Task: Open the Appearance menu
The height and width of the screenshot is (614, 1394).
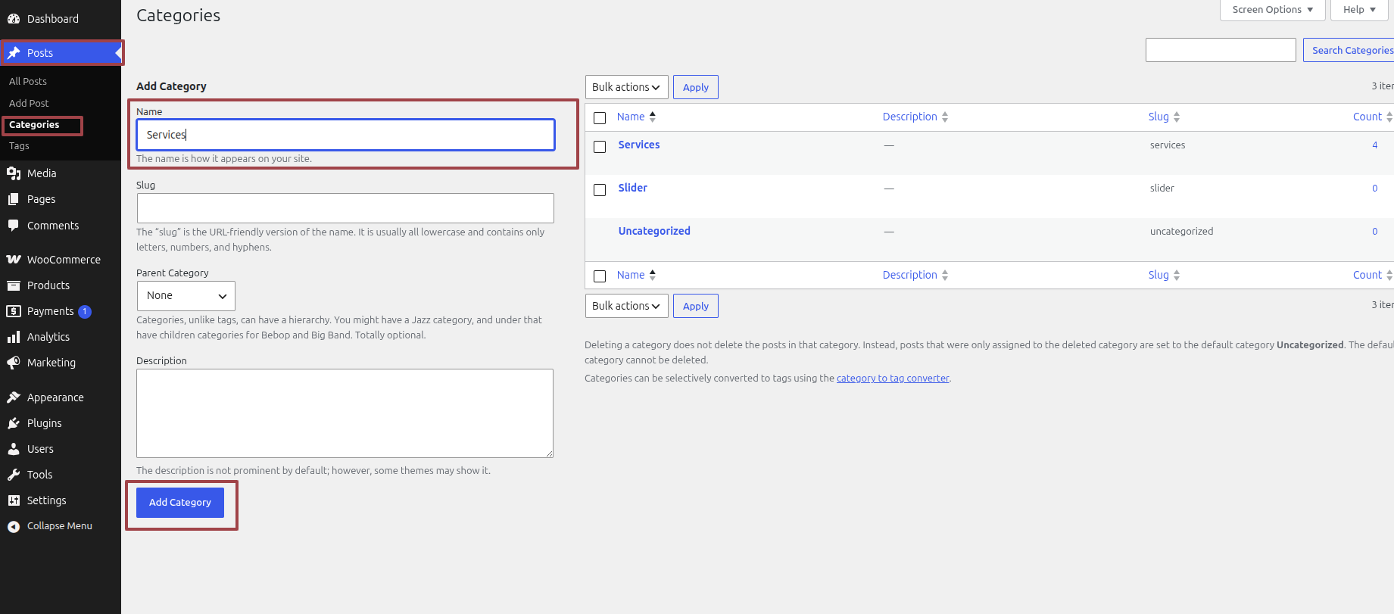Action: 61,397
